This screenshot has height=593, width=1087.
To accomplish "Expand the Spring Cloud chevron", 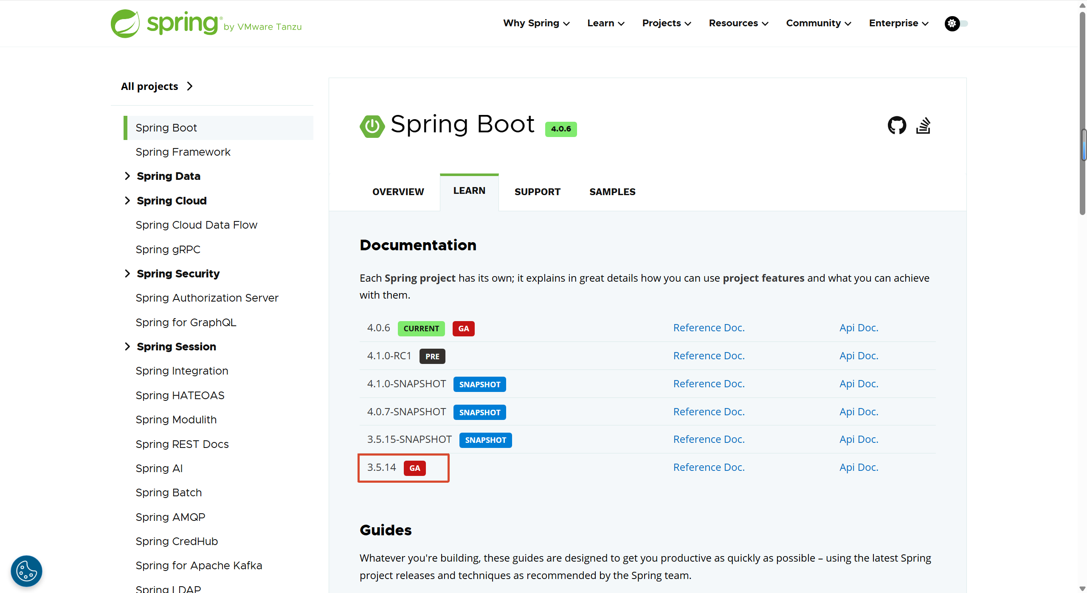I will pos(127,201).
